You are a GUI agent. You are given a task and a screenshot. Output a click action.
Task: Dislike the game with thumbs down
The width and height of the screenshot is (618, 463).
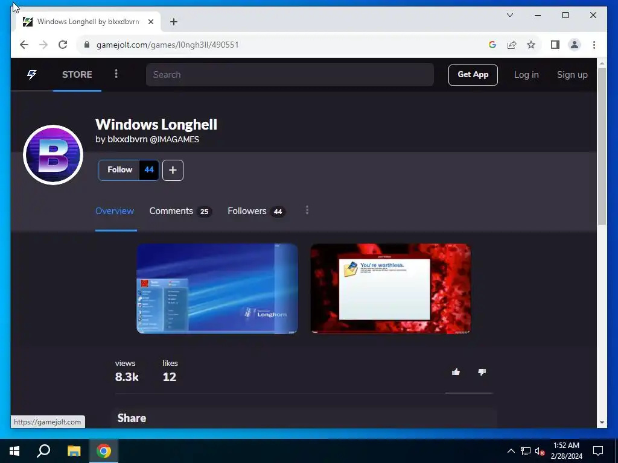point(482,372)
